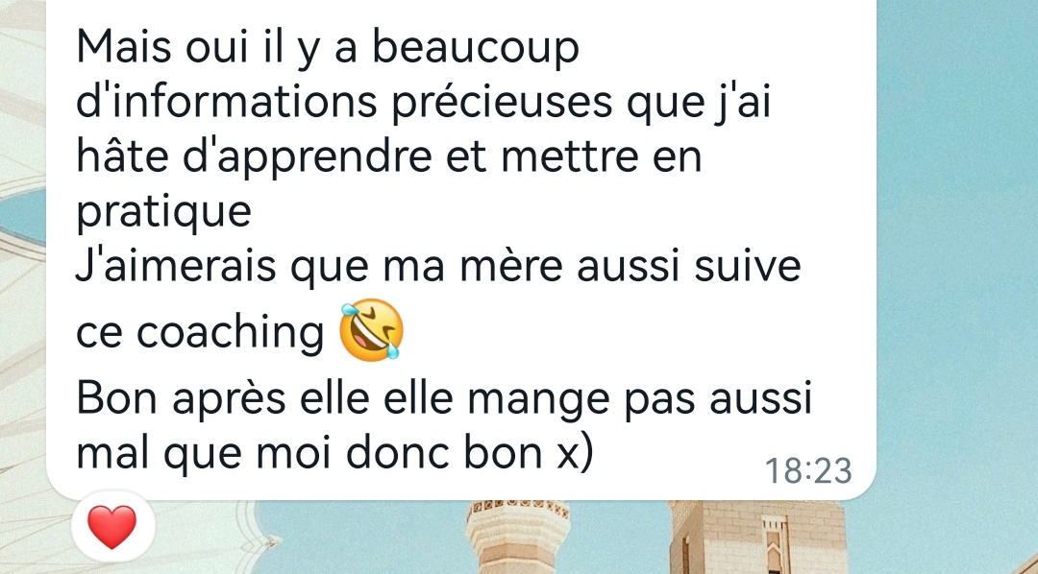This screenshot has height=574, width=1038.
Task: Tap the line "J'aimerais que ma mère aussi suive"
Action: coord(438,266)
